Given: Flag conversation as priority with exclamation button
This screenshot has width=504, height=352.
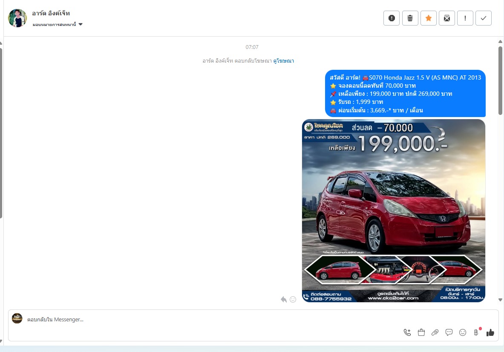Looking at the screenshot, I should coord(465,18).
